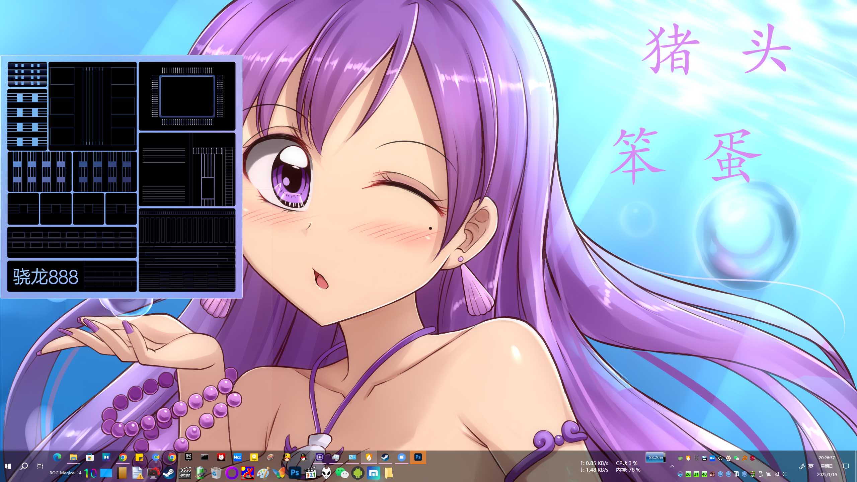The height and width of the screenshot is (482, 857).
Task: Open the green Android robot shortcut
Action: [358, 473]
